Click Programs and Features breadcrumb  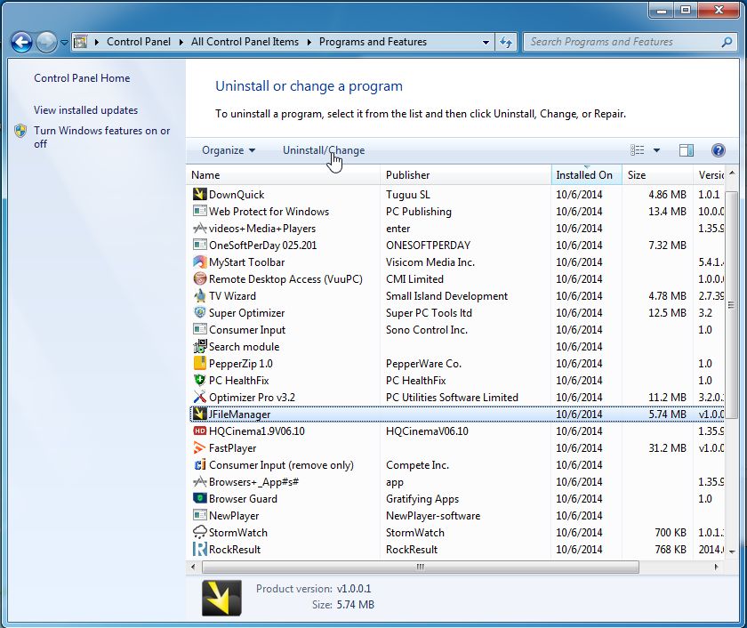[373, 42]
